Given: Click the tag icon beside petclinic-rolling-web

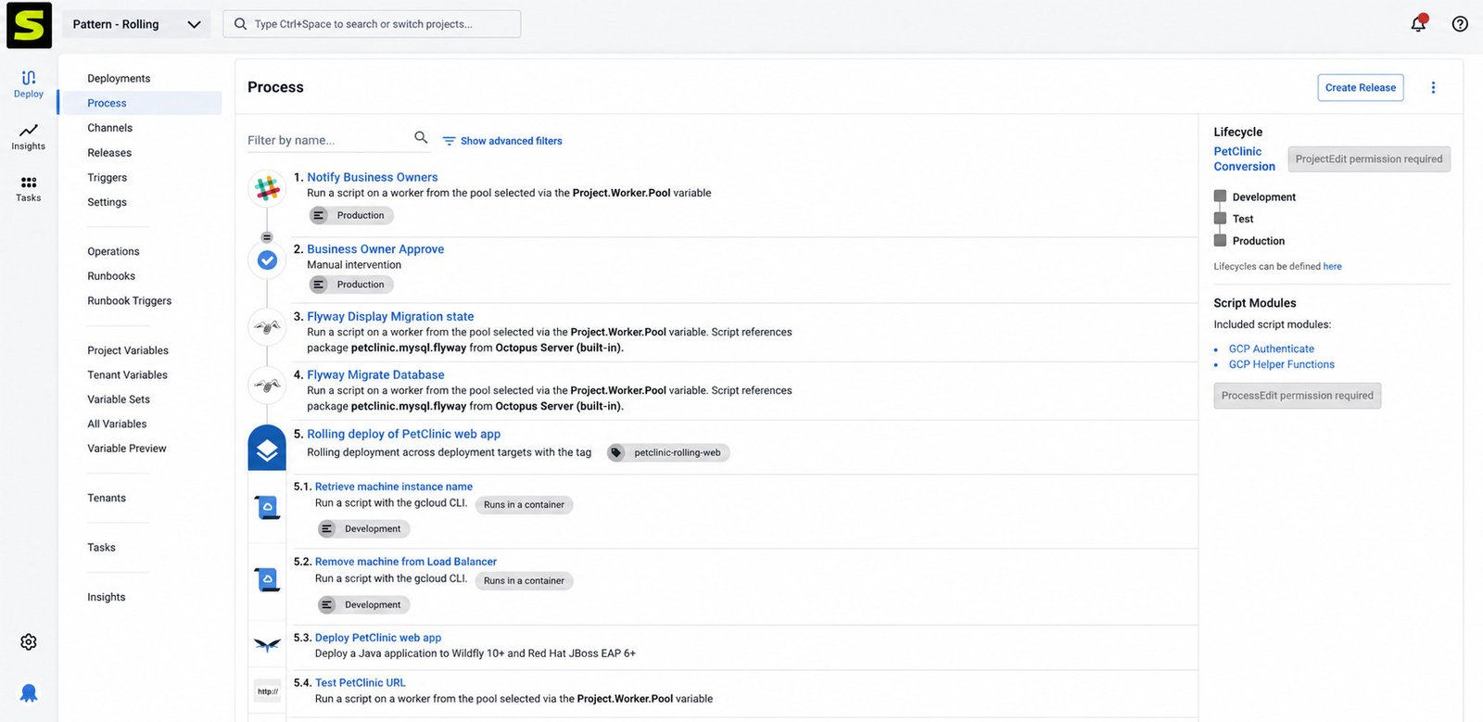Looking at the screenshot, I should (616, 453).
